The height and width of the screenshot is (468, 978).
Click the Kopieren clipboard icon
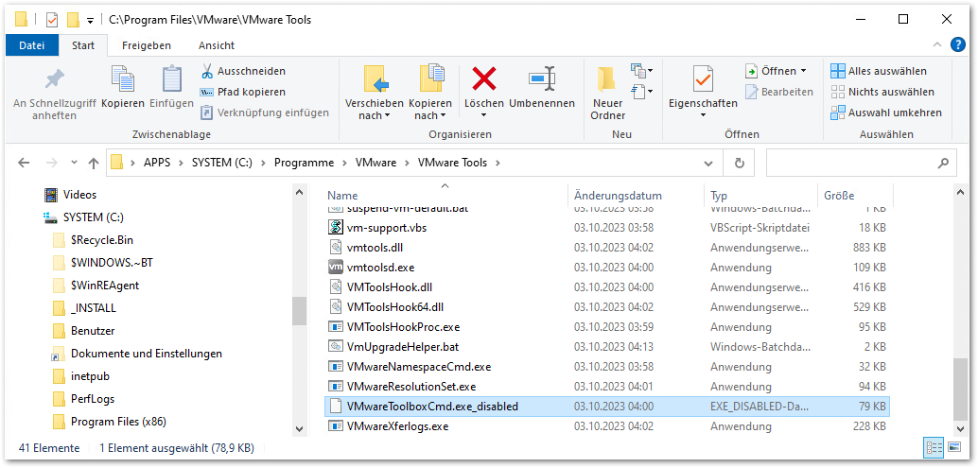122,78
